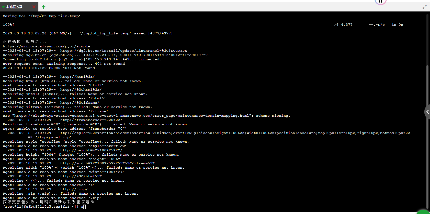Click the '=> /tmp/panel.zip' line

pos(50,137)
